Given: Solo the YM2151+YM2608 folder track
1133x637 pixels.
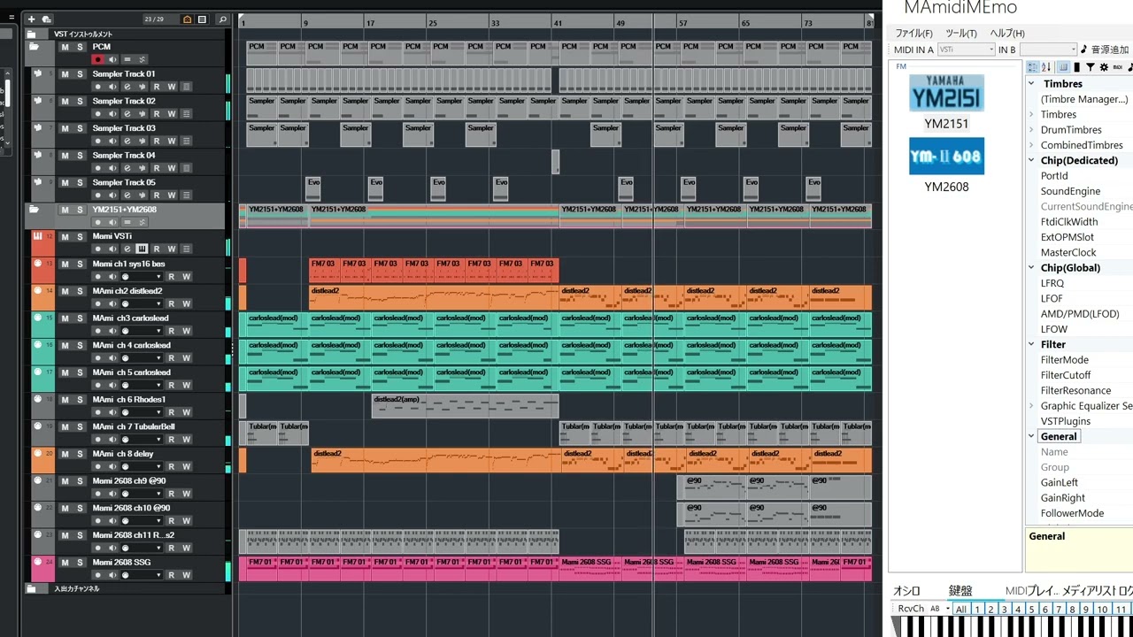Looking at the screenshot, I should (x=80, y=210).
